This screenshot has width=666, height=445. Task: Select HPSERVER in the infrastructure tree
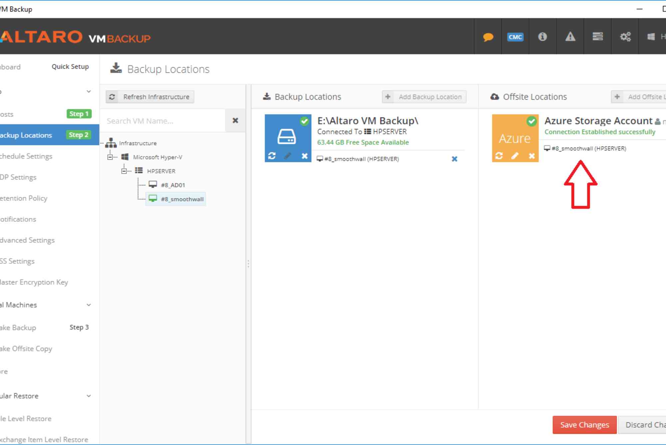coord(161,171)
